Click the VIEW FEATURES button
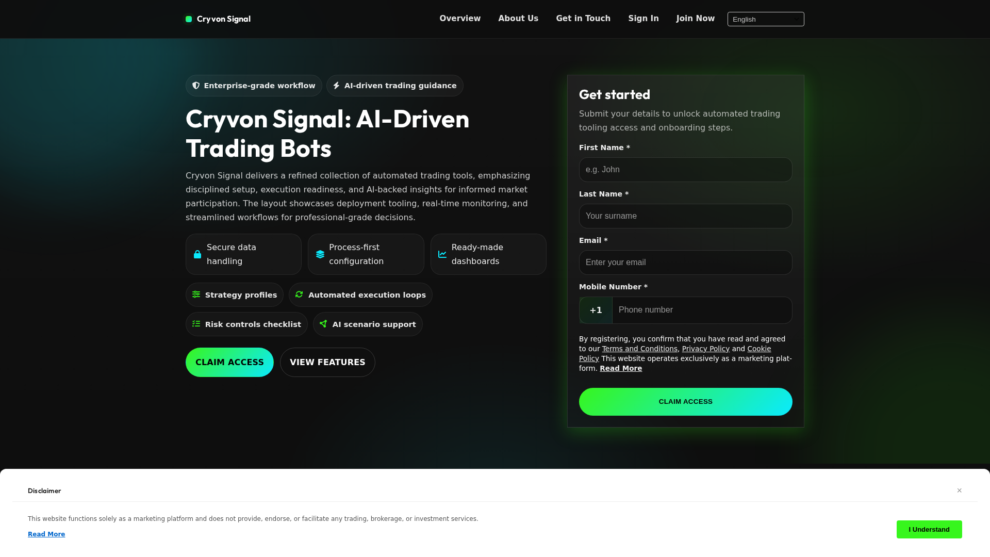The height and width of the screenshot is (557, 990). [327, 362]
